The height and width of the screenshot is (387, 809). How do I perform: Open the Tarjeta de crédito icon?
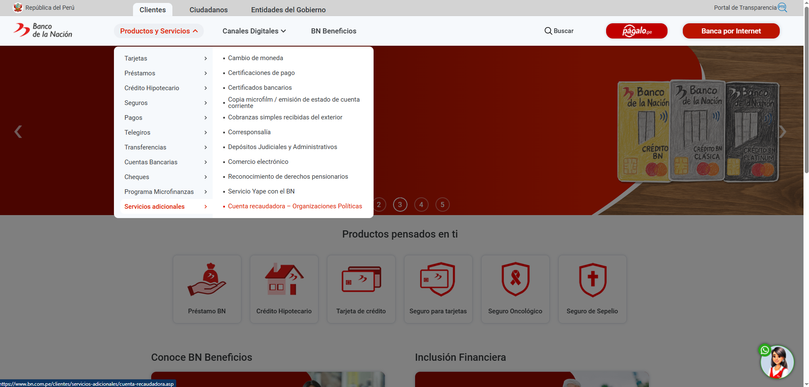[x=361, y=280]
